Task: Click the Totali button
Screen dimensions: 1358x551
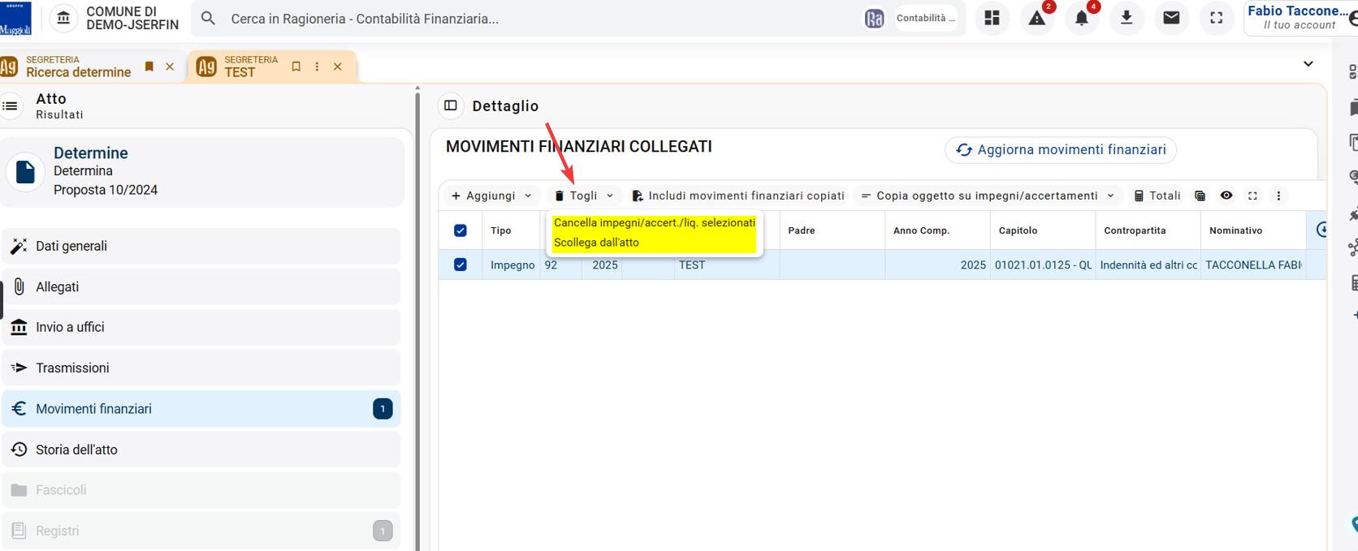Action: [1157, 196]
